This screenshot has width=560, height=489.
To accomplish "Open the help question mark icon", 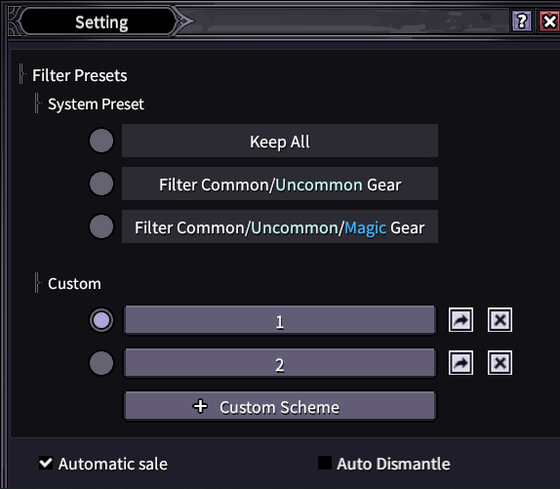I will [521, 21].
